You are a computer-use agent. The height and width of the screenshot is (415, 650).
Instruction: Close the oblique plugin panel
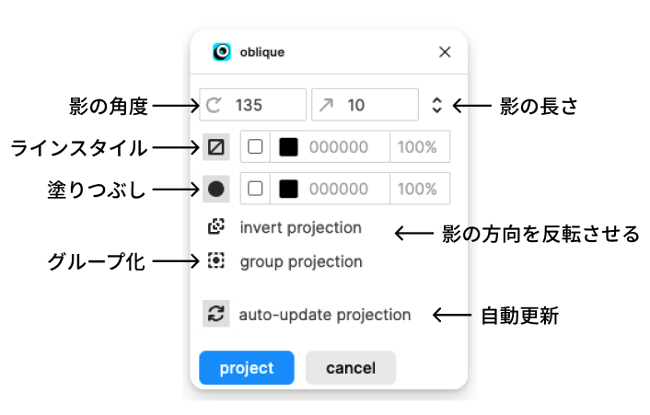pyautogui.click(x=445, y=52)
